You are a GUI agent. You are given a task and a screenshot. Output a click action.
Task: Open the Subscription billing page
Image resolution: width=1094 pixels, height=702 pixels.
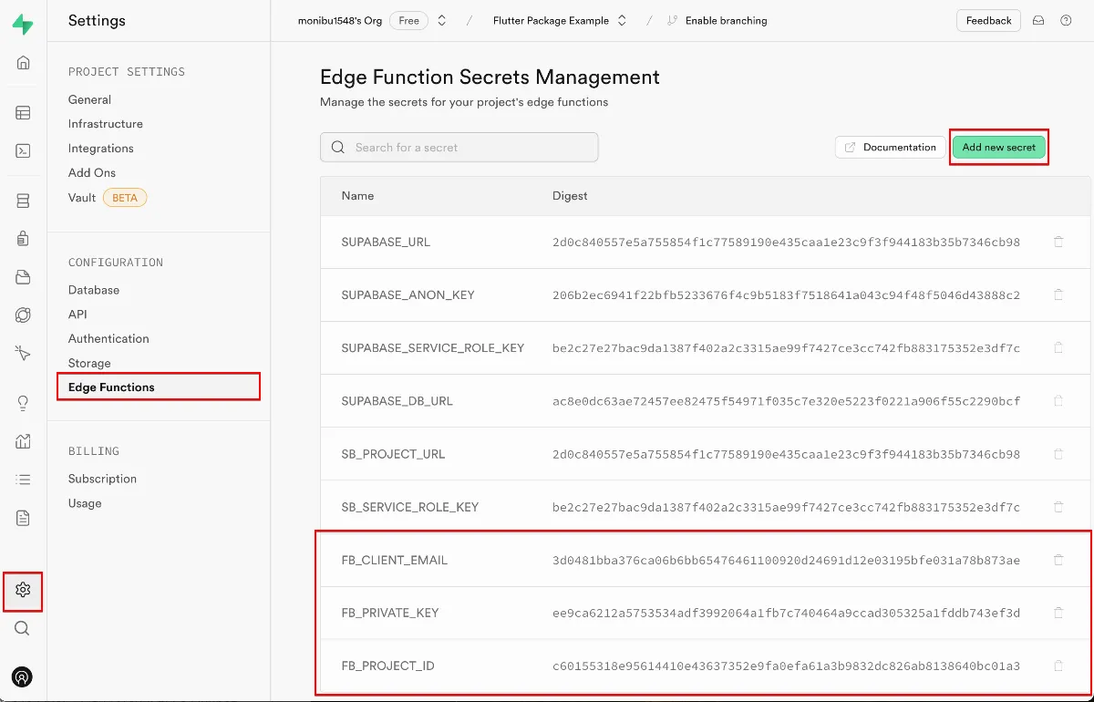point(102,479)
